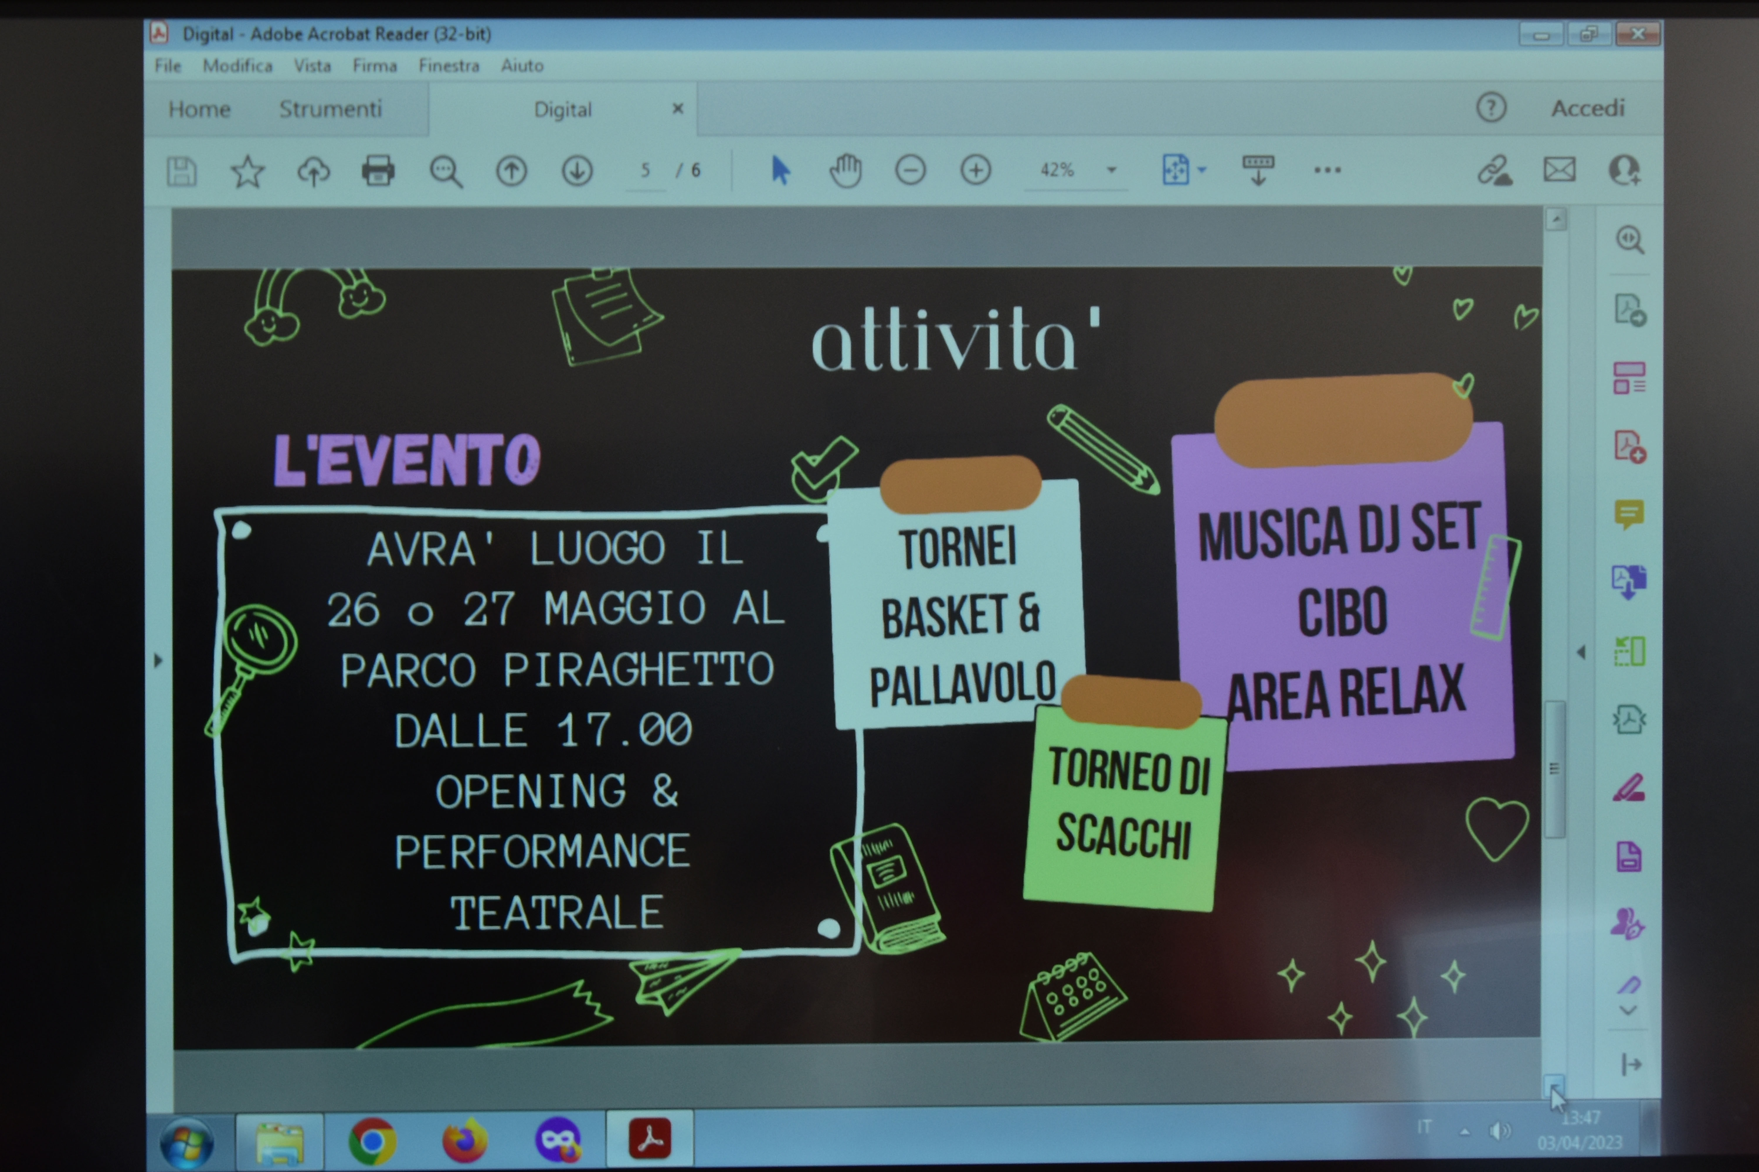Go to the next page with the down arrow
This screenshot has width=1759, height=1172.
(577, 171)
